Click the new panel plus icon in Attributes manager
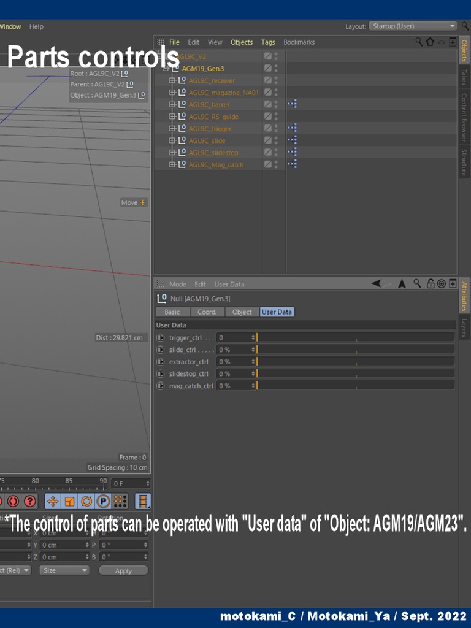Screen dimensions: 471x628 pyautogui.click(x=453, y=283)
